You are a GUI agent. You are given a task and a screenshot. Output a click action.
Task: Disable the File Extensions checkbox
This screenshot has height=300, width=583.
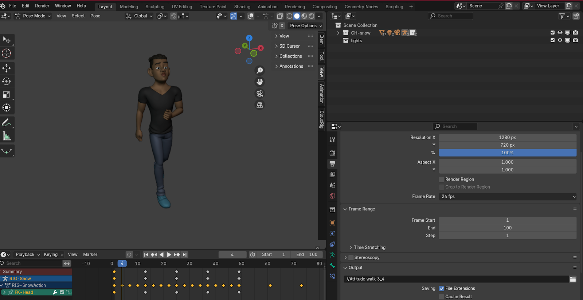442,288
